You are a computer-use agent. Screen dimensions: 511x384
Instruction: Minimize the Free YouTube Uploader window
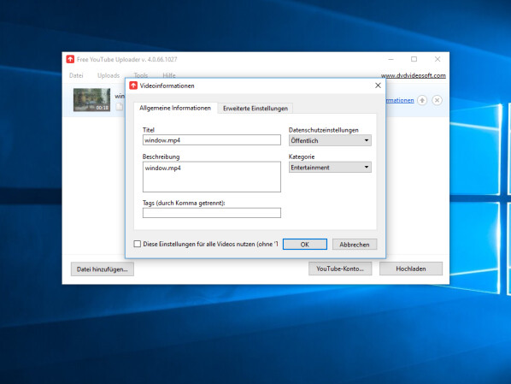pos(391,59)
